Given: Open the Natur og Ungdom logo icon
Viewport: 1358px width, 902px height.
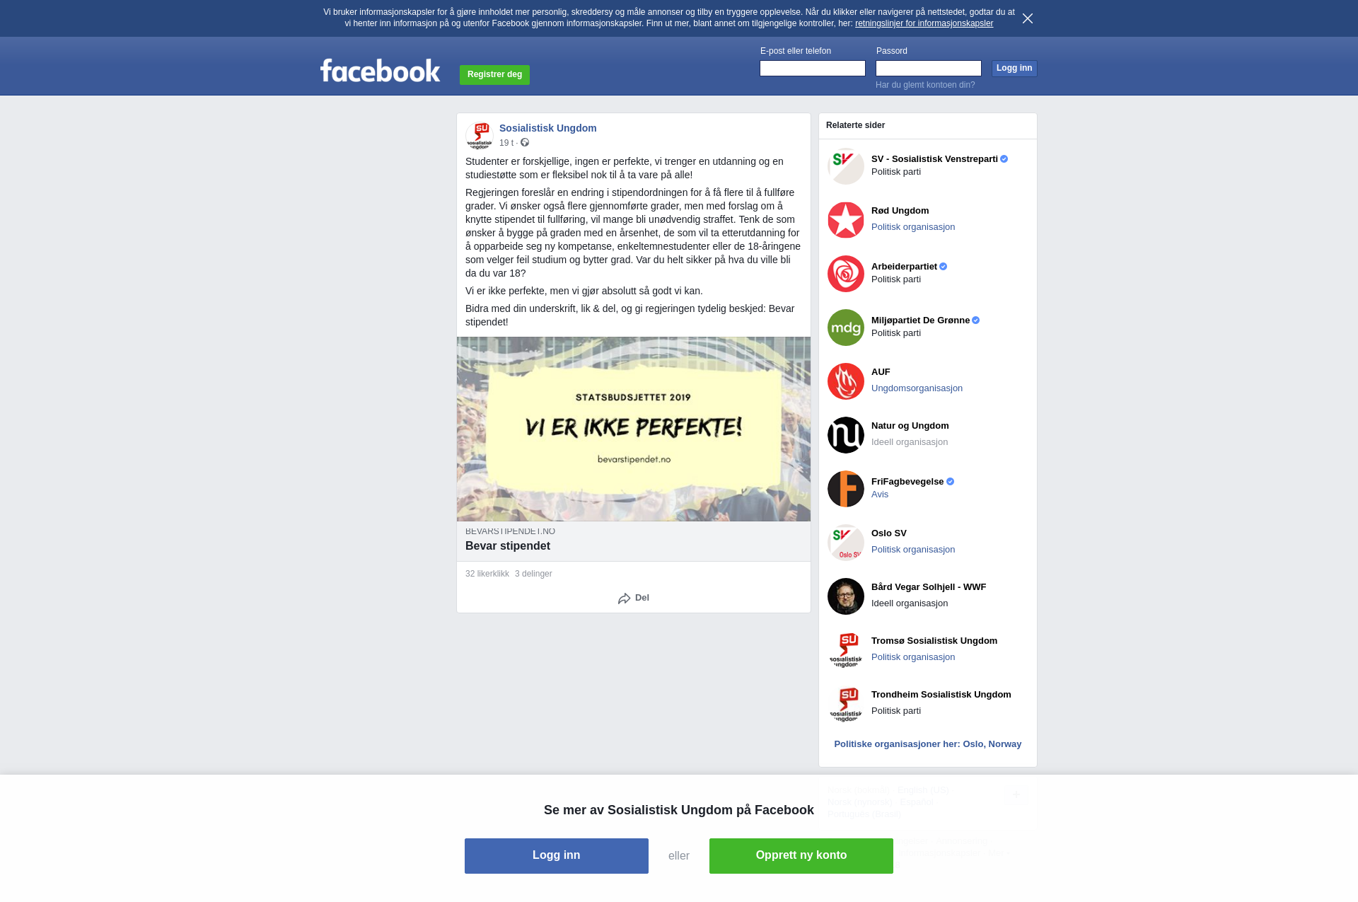Looking at the screenshot, I should 846,435.
